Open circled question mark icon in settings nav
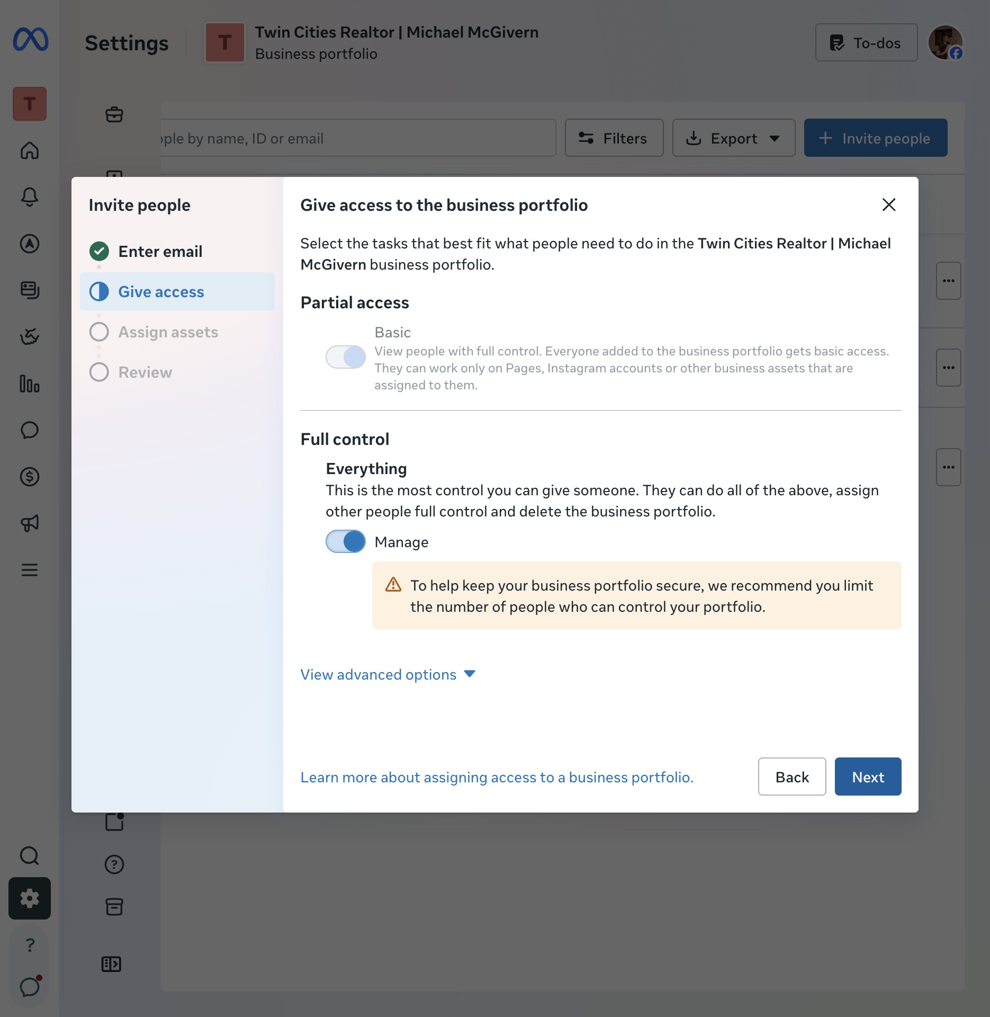 [114, 864]
